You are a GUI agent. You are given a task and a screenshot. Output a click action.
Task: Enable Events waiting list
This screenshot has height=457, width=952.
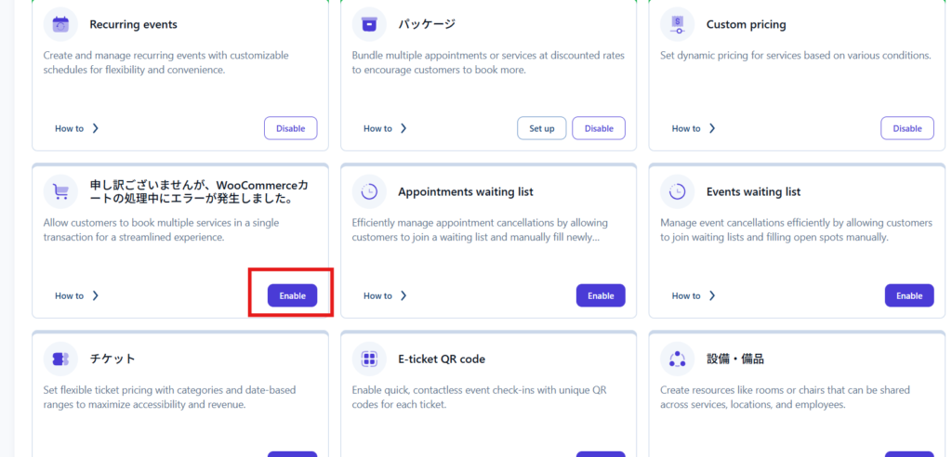908,295
